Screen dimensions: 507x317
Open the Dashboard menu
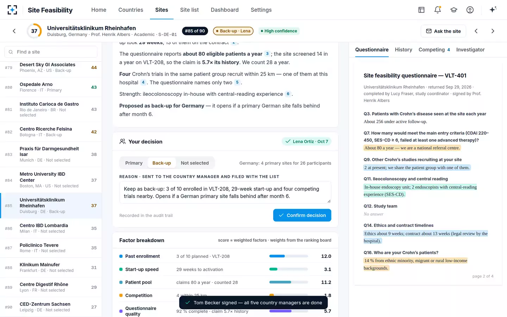225,10
